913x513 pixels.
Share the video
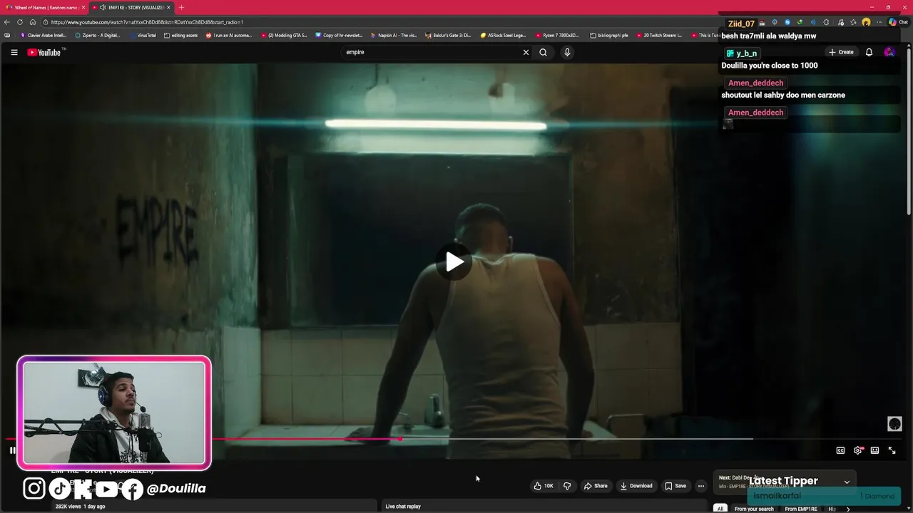tap(596, 486)
